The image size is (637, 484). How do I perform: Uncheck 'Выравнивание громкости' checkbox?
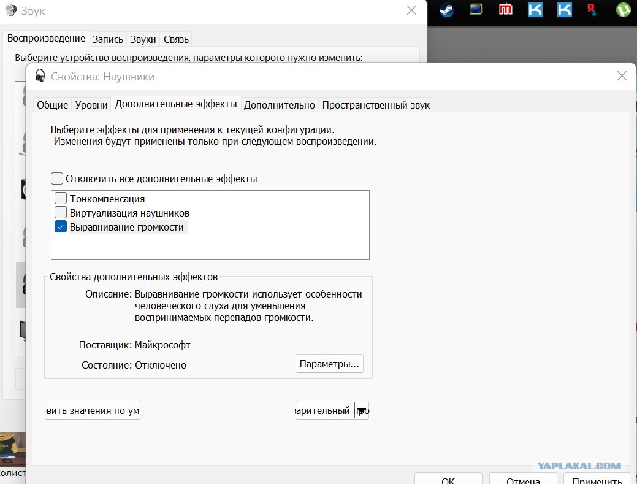pos(61,226)
